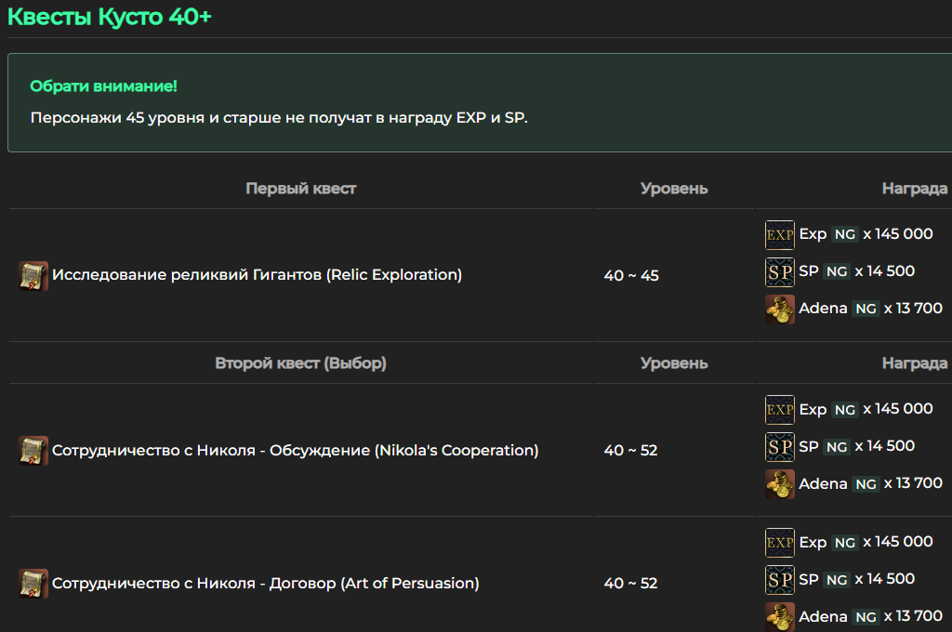Click SP icon in Relic Exploration rewards
Screen dimensions: 952x632
click(780, 272)
